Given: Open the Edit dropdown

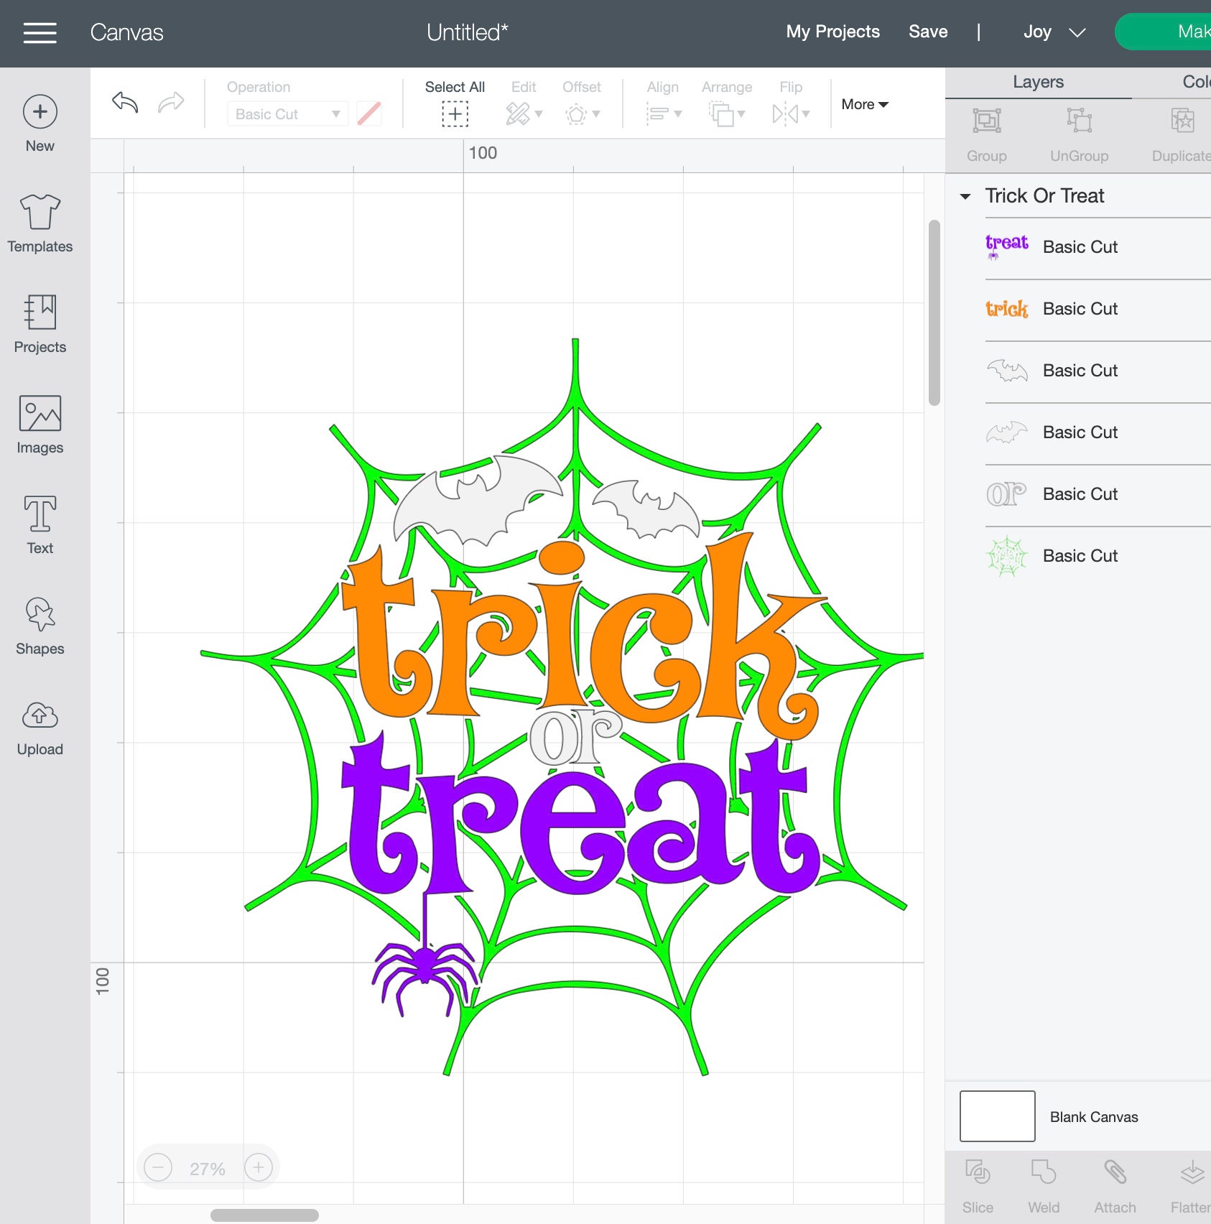Looking at the screenshot, I should point(524,113).
